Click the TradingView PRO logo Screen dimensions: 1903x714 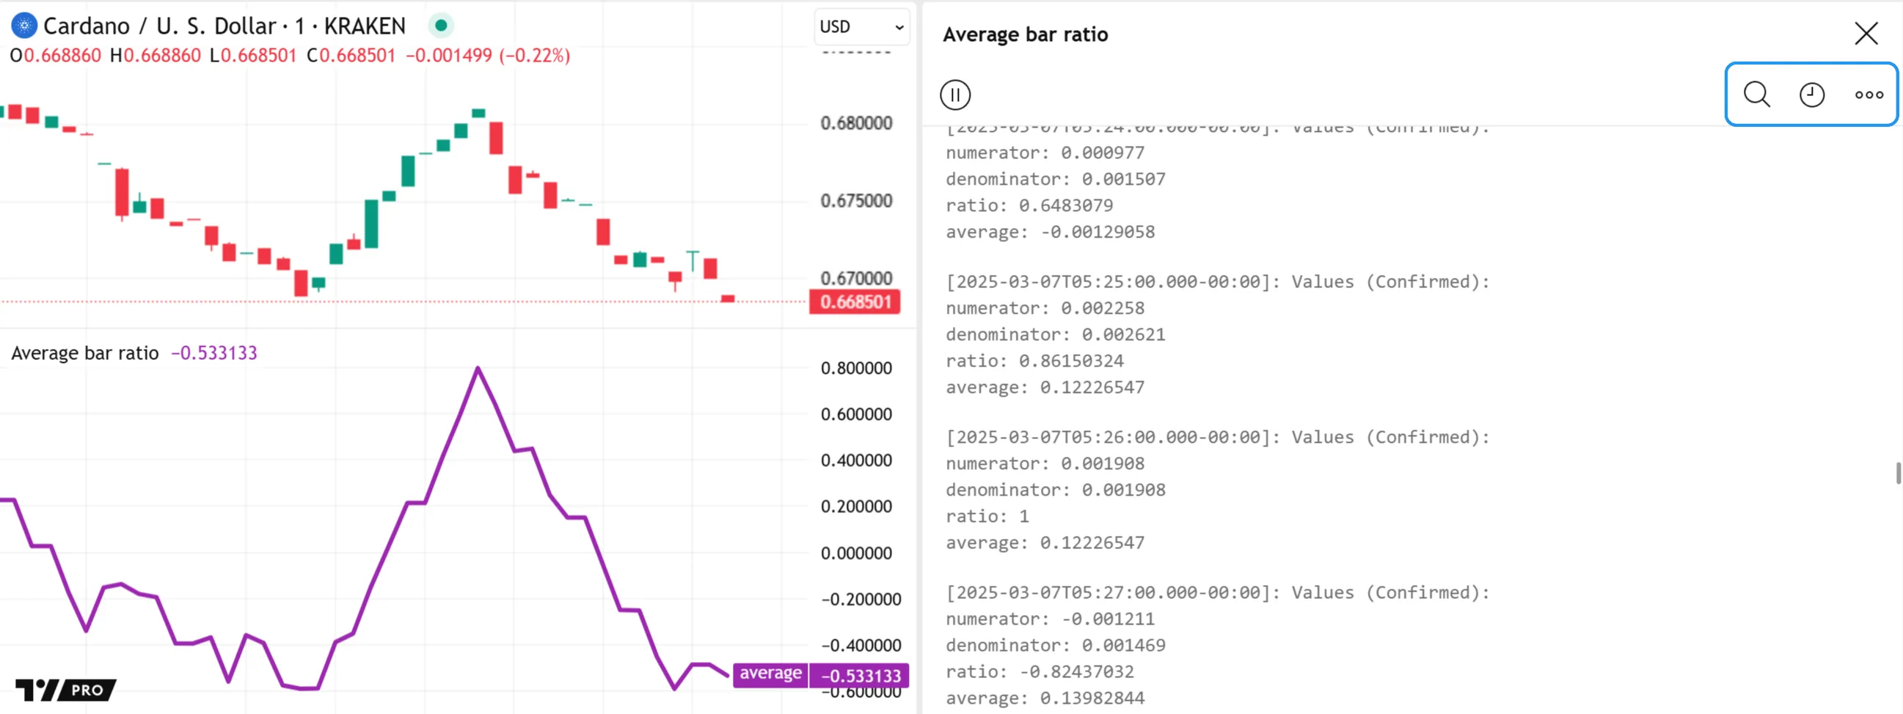point(66,689)
